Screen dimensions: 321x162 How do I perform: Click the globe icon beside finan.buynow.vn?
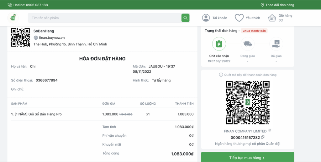tap(36, 38)
